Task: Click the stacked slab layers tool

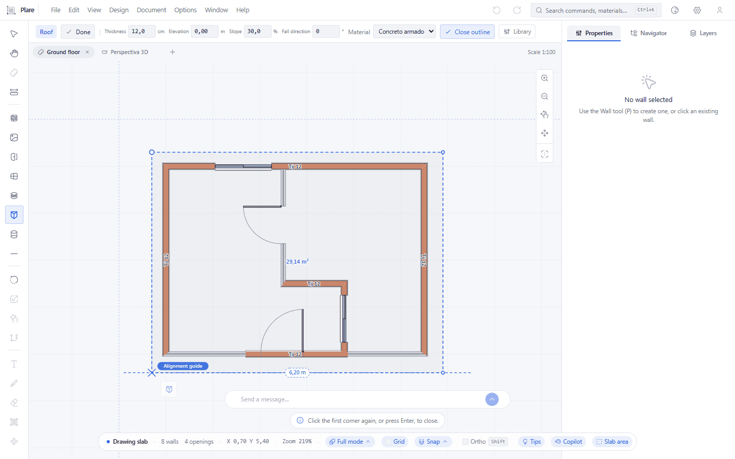Action: click(14, 195)
